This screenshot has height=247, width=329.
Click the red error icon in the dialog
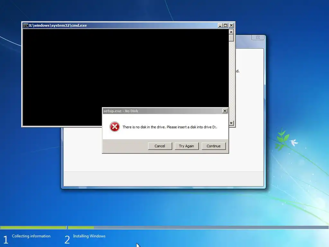point(115,127)
